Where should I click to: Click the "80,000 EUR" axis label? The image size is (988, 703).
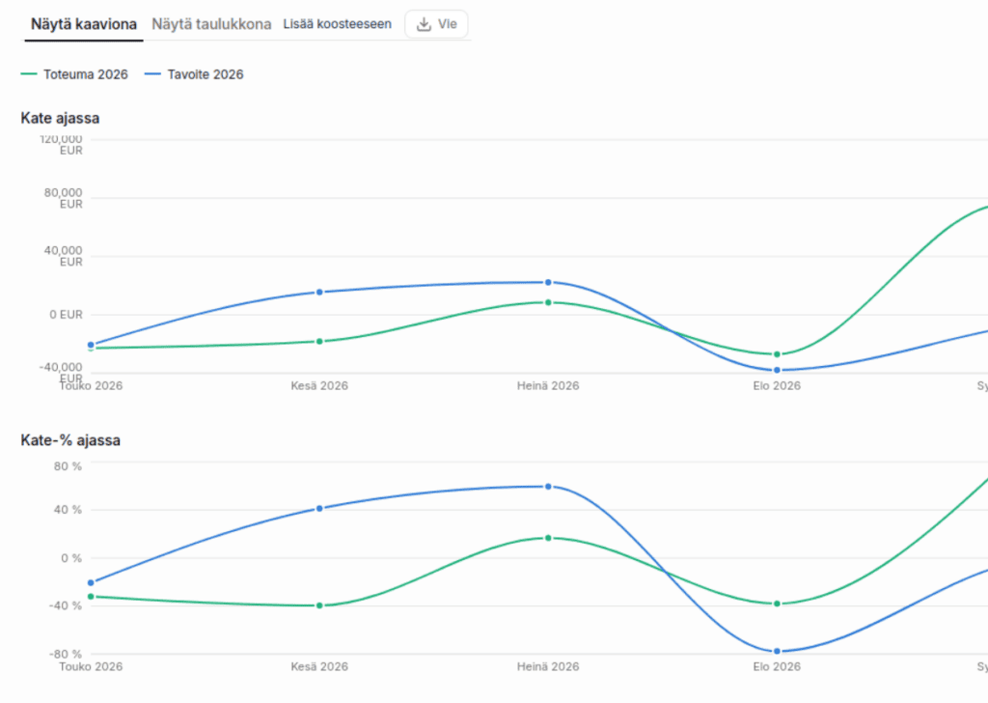tap(63, 198)
